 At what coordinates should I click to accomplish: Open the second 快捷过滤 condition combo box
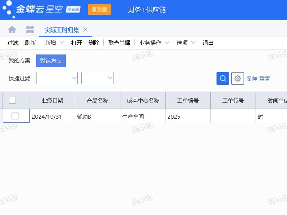(x=98, y=78)
